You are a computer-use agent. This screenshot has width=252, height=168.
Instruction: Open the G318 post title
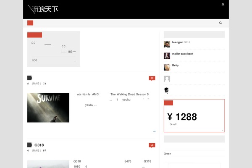tap(39, 145)
